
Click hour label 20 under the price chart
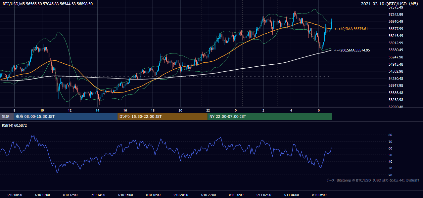tap(180, 110)
